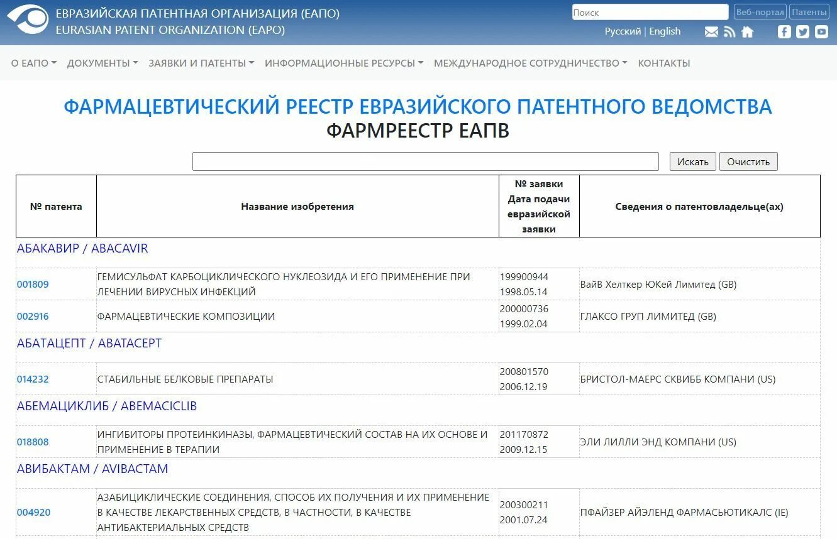Click the АВИБАКТАМ / AVIBACTAM heading
This screenshot has width=837, height=539.
point(92,469)
